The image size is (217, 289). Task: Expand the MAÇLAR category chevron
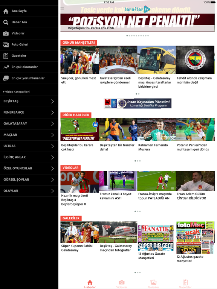(x=53, y=135)
